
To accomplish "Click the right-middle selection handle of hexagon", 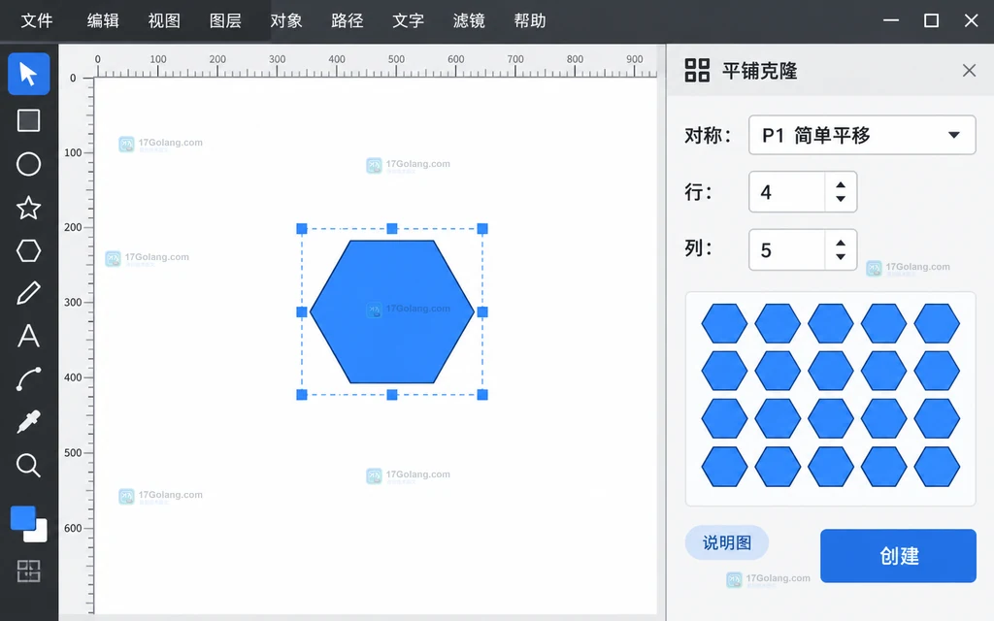I will 482,311.
